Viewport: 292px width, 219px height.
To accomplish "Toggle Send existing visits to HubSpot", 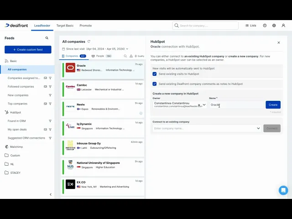I will (155, 74).
